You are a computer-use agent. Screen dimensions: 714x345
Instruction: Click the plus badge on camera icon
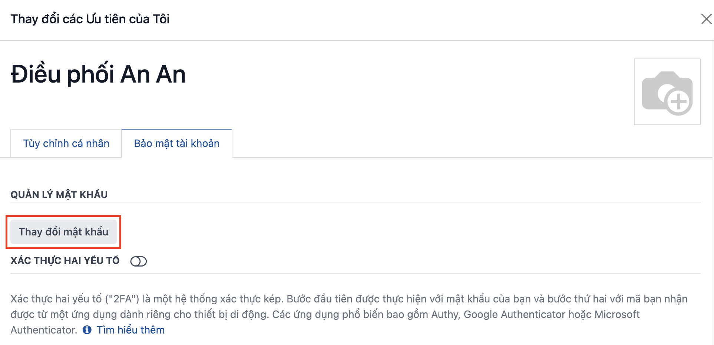click(678, 101)
